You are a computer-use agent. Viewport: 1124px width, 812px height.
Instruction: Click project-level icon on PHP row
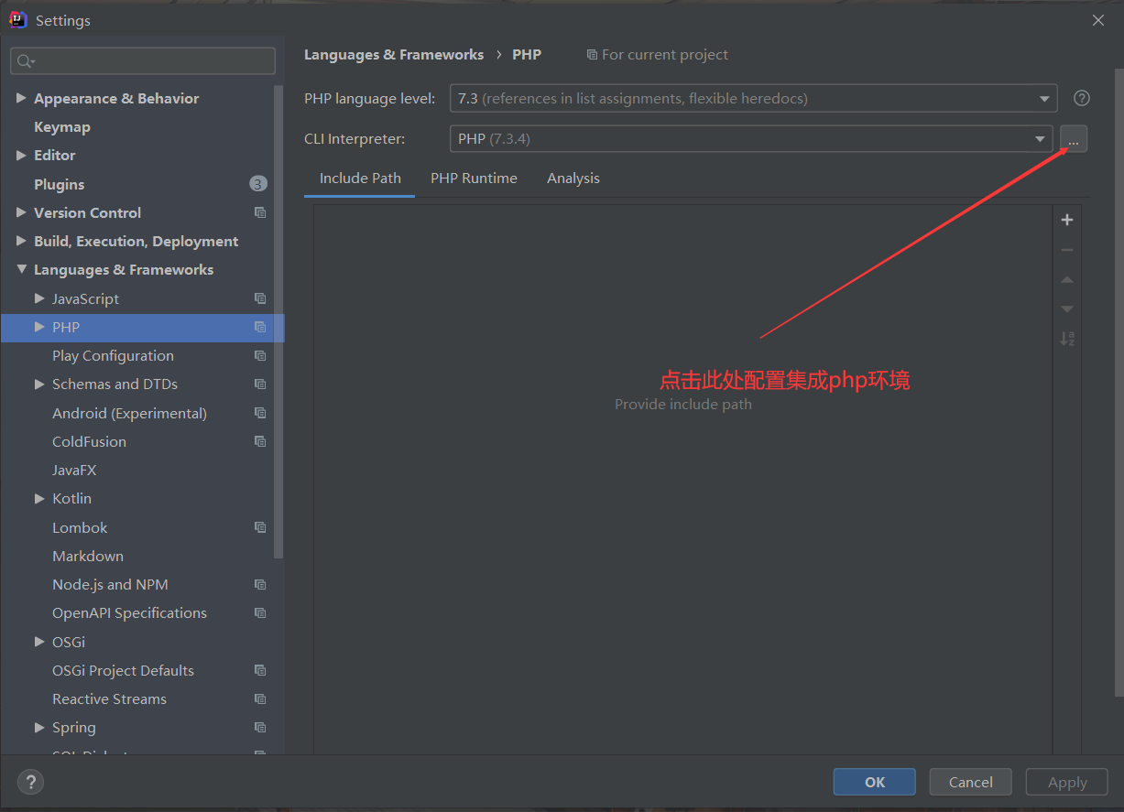tap(260, 327)
